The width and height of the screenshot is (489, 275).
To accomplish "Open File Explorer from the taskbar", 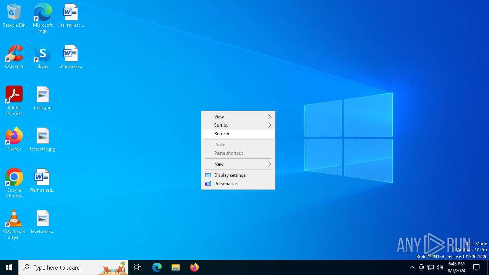I will 175,267.
